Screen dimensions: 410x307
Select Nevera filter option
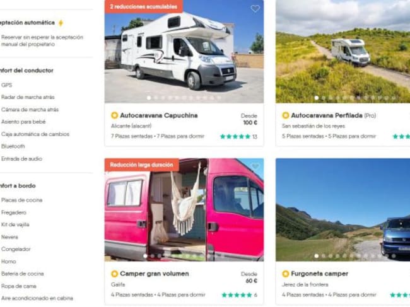[x=9, y=237]
